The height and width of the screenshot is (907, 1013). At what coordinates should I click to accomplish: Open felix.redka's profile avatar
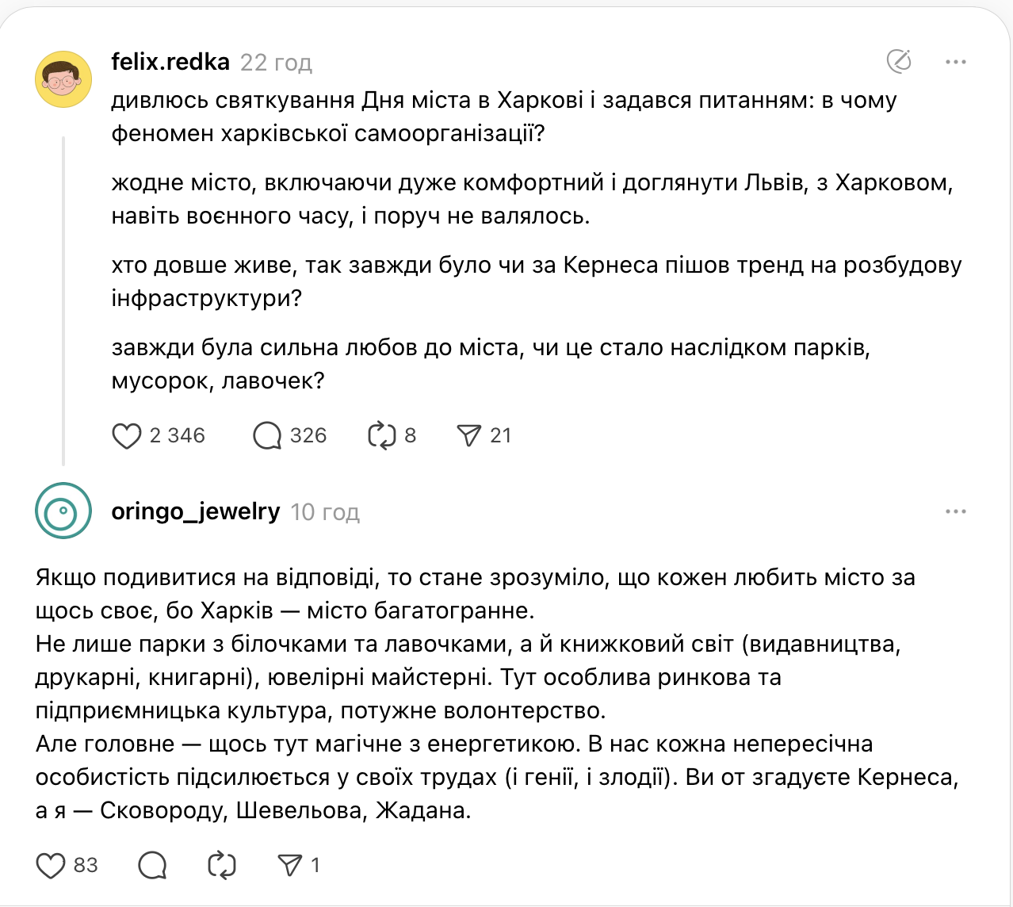pos(63,79)
